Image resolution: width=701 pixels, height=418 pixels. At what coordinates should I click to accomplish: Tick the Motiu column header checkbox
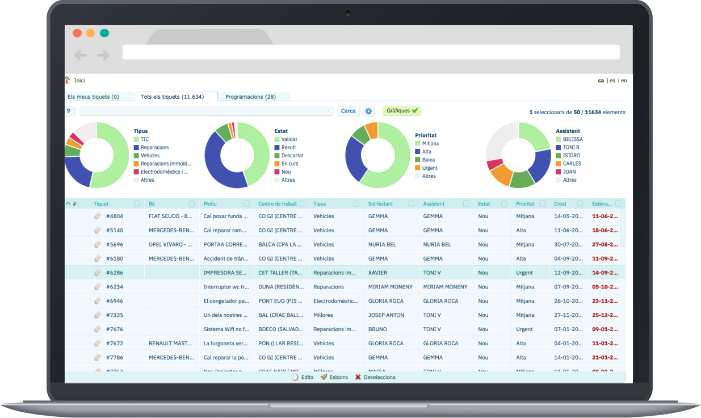tap(246, 203)
